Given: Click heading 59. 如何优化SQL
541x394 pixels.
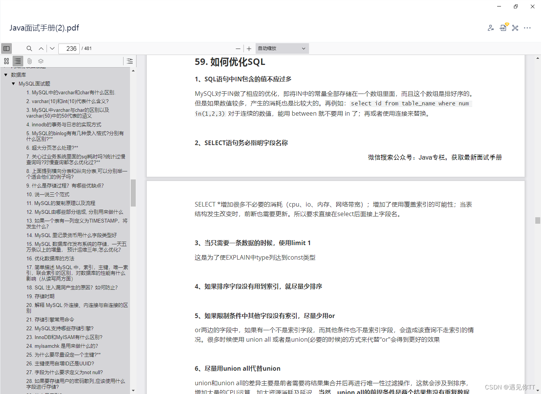Looking at the screenshot, I should (230, 62).
